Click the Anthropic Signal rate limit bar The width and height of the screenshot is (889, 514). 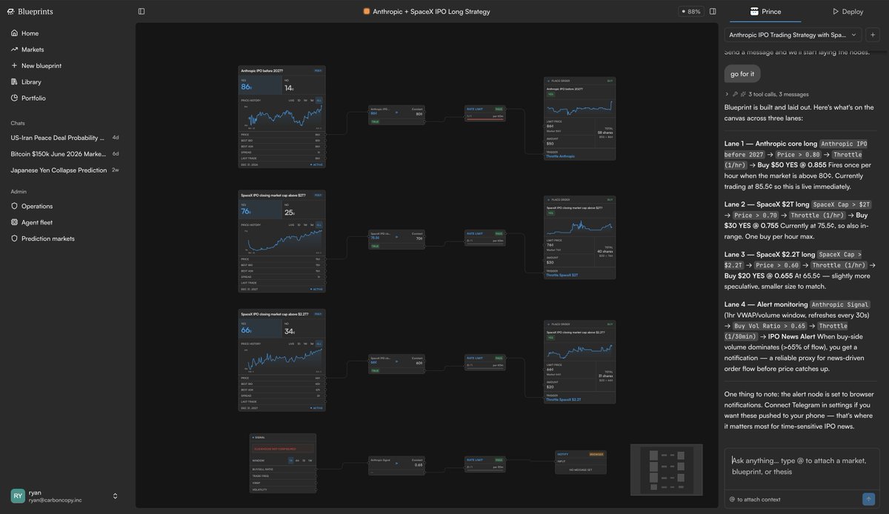[x=485, y=471]
